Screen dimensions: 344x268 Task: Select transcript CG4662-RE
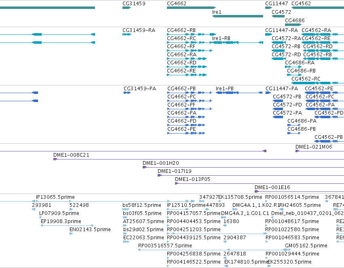[187, 75]
